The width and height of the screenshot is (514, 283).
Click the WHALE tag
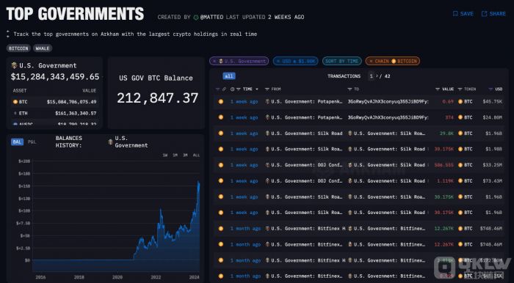[x=43, y=48]
